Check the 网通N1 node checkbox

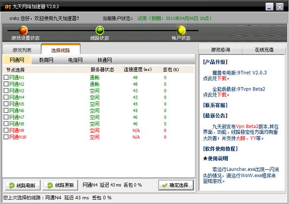coord(6,77)
